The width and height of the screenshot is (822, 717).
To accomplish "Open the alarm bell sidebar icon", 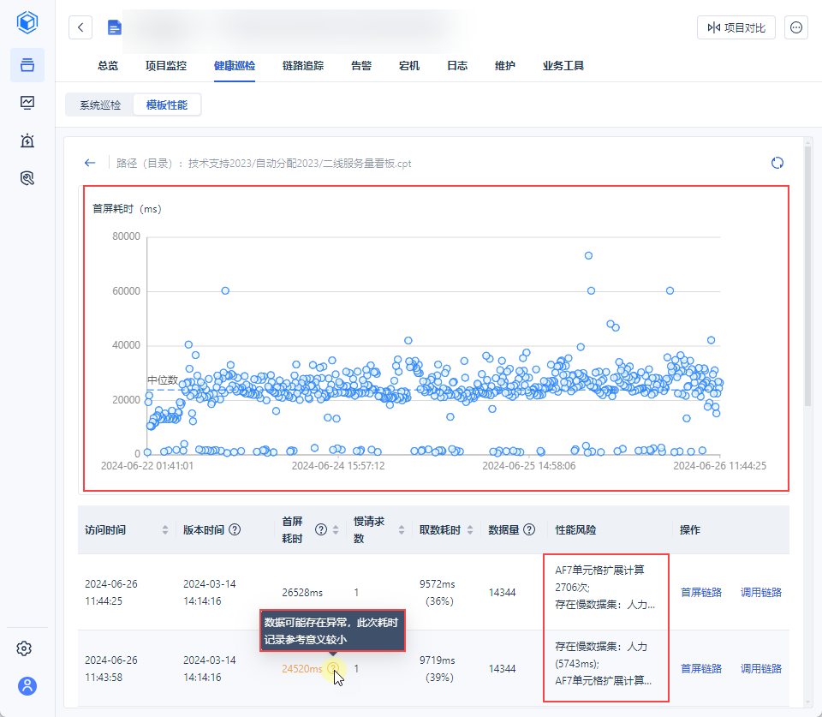I will click(27, 140).
